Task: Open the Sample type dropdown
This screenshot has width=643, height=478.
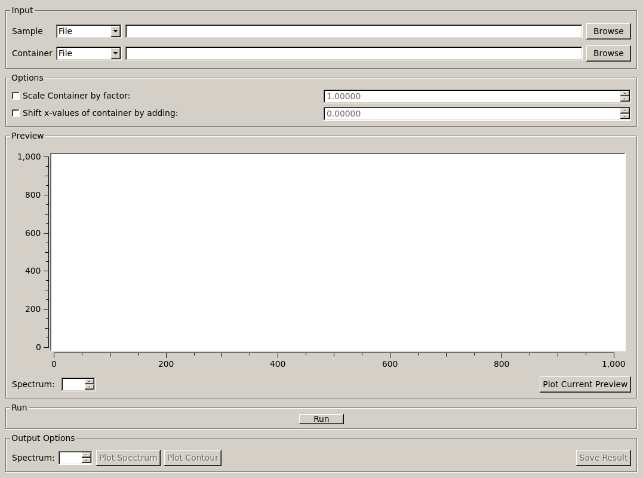Action: (88, 31)
